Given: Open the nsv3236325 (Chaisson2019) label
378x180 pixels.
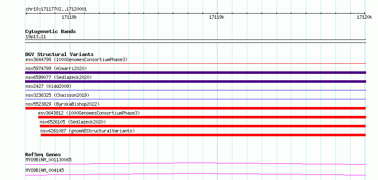Looking at the screenshot, I should [57, 95].
